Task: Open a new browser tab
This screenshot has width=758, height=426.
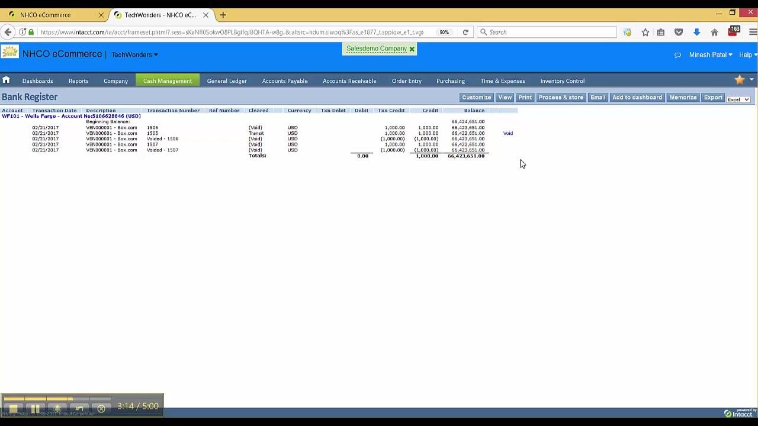Action: pos(223,15)
